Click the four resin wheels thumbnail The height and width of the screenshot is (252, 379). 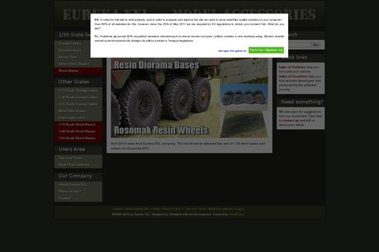(x=244, y=97)
